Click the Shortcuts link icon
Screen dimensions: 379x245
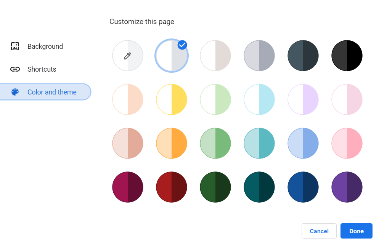click(x=14, y=69)
